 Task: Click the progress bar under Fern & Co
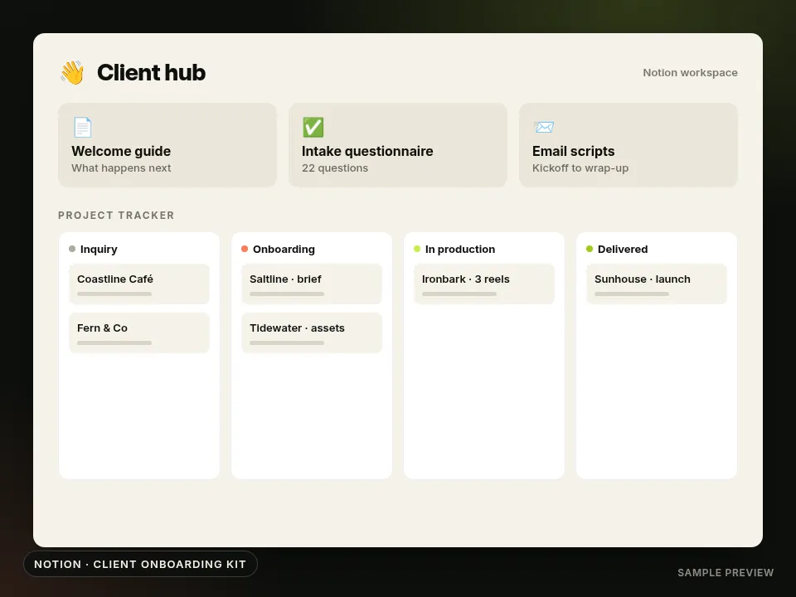click(114, 343)
